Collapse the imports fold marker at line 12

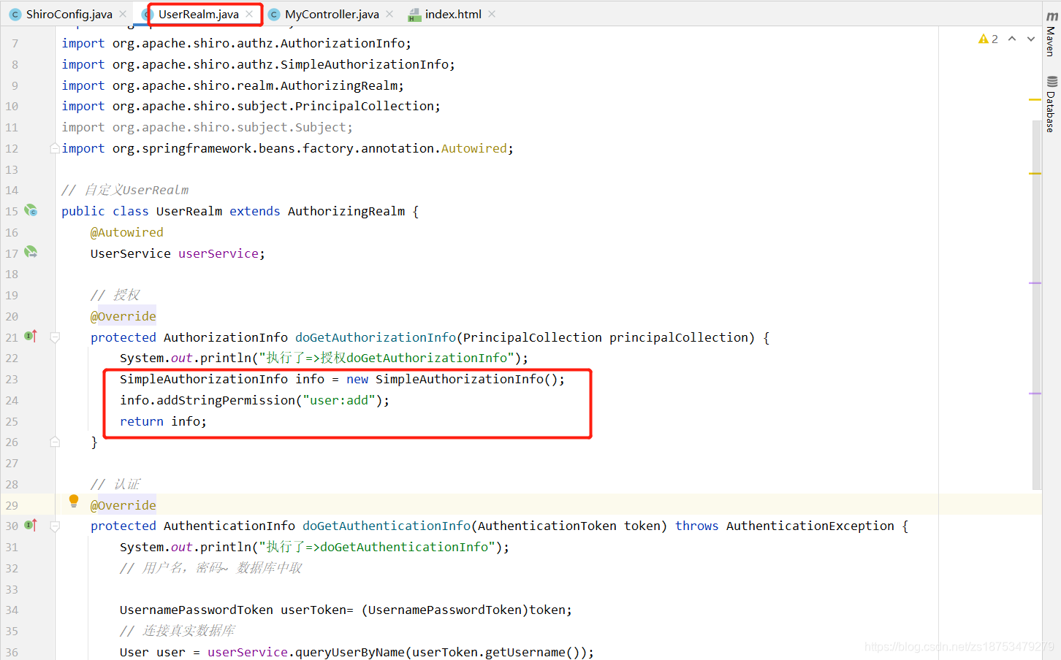55,148
